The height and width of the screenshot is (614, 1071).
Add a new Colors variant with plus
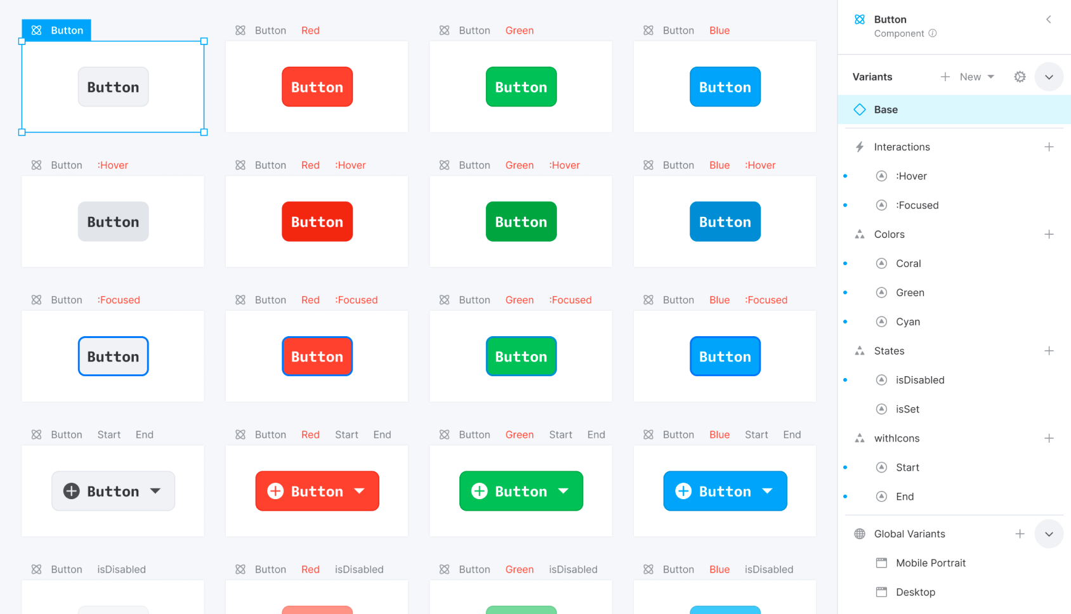click(x=1049, y=235)
